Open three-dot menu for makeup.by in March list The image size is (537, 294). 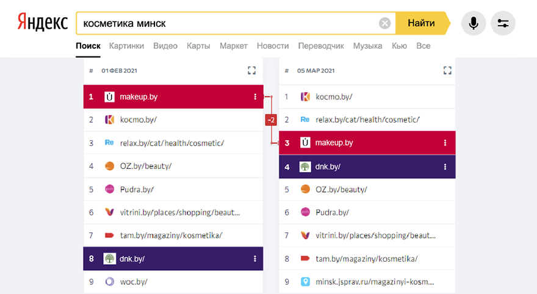pos(445,143)
